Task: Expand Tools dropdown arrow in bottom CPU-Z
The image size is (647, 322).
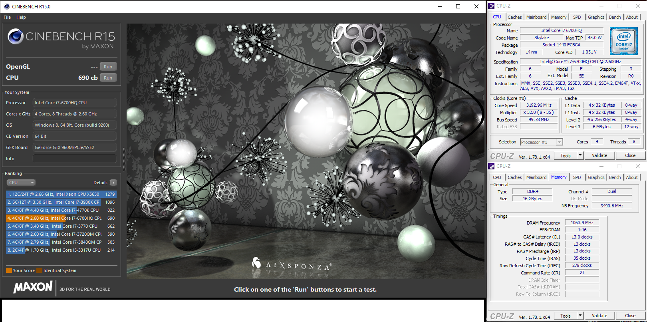Action: coord(580,316)
